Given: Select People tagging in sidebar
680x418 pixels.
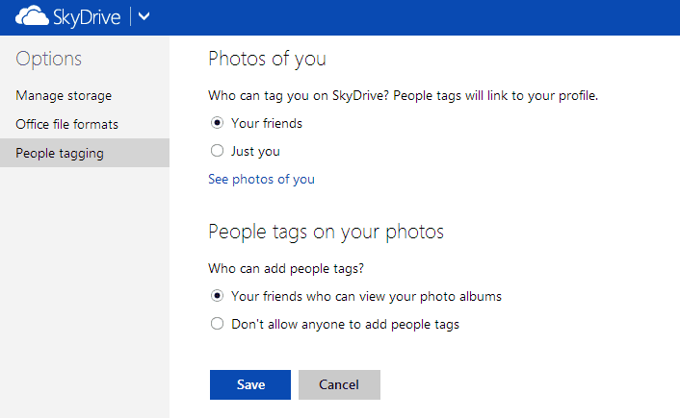Looking at the screenshot, I should pos(85,153).
